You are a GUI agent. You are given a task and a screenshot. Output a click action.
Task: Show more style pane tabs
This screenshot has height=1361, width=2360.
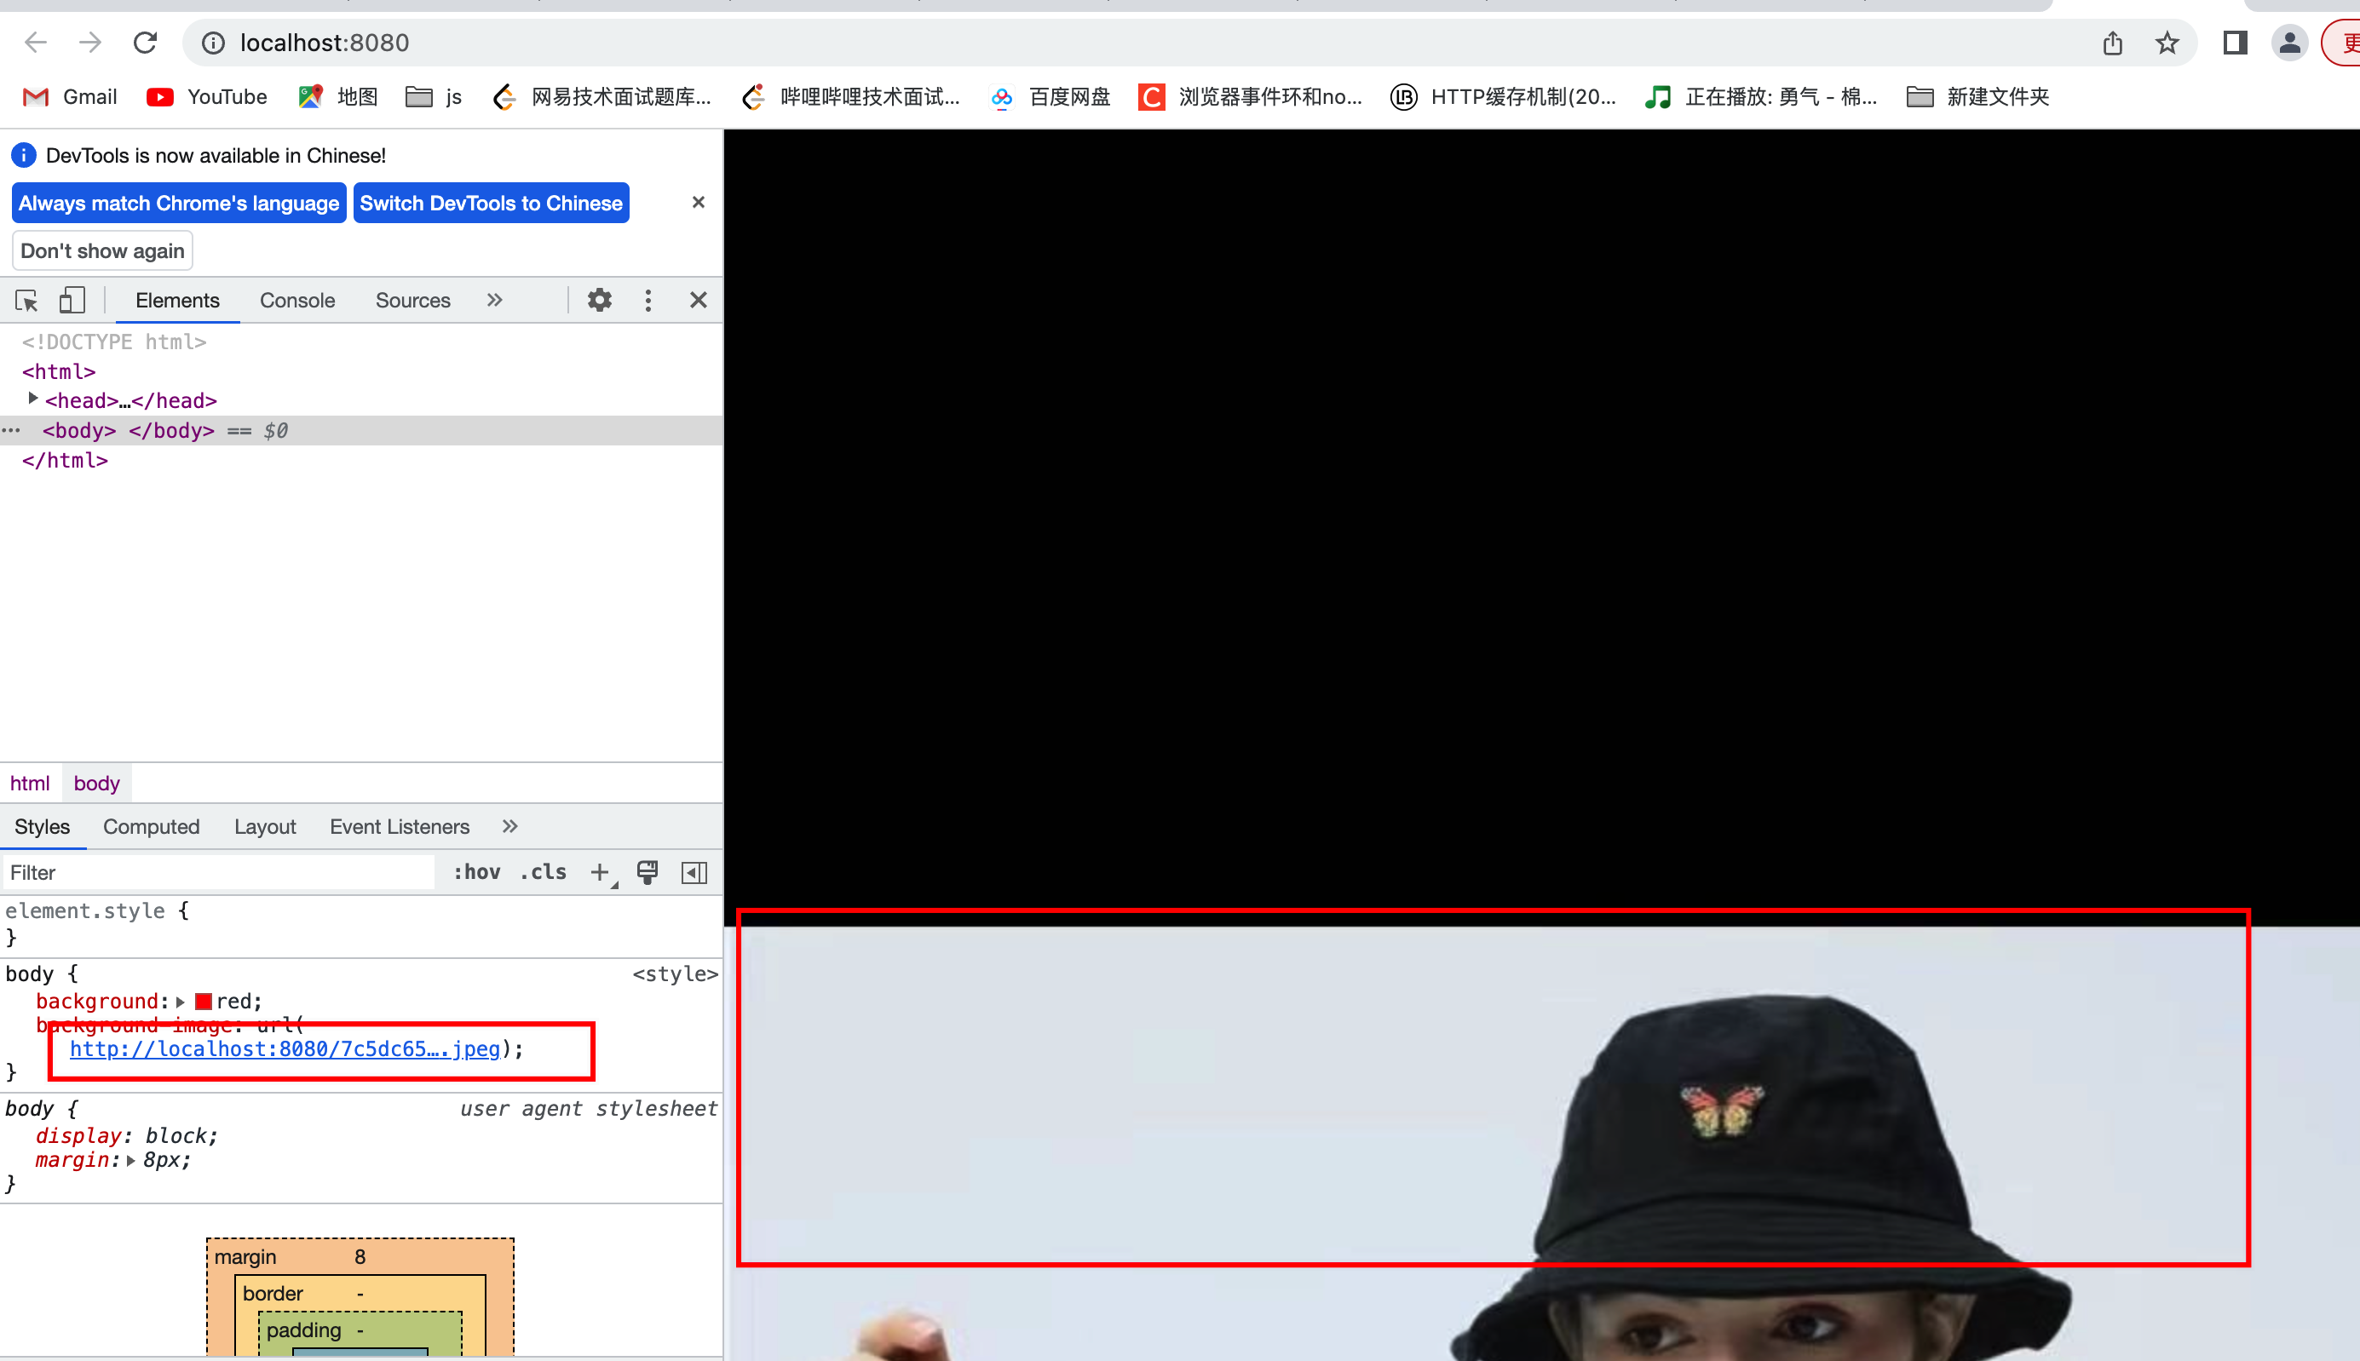point(509,826)
